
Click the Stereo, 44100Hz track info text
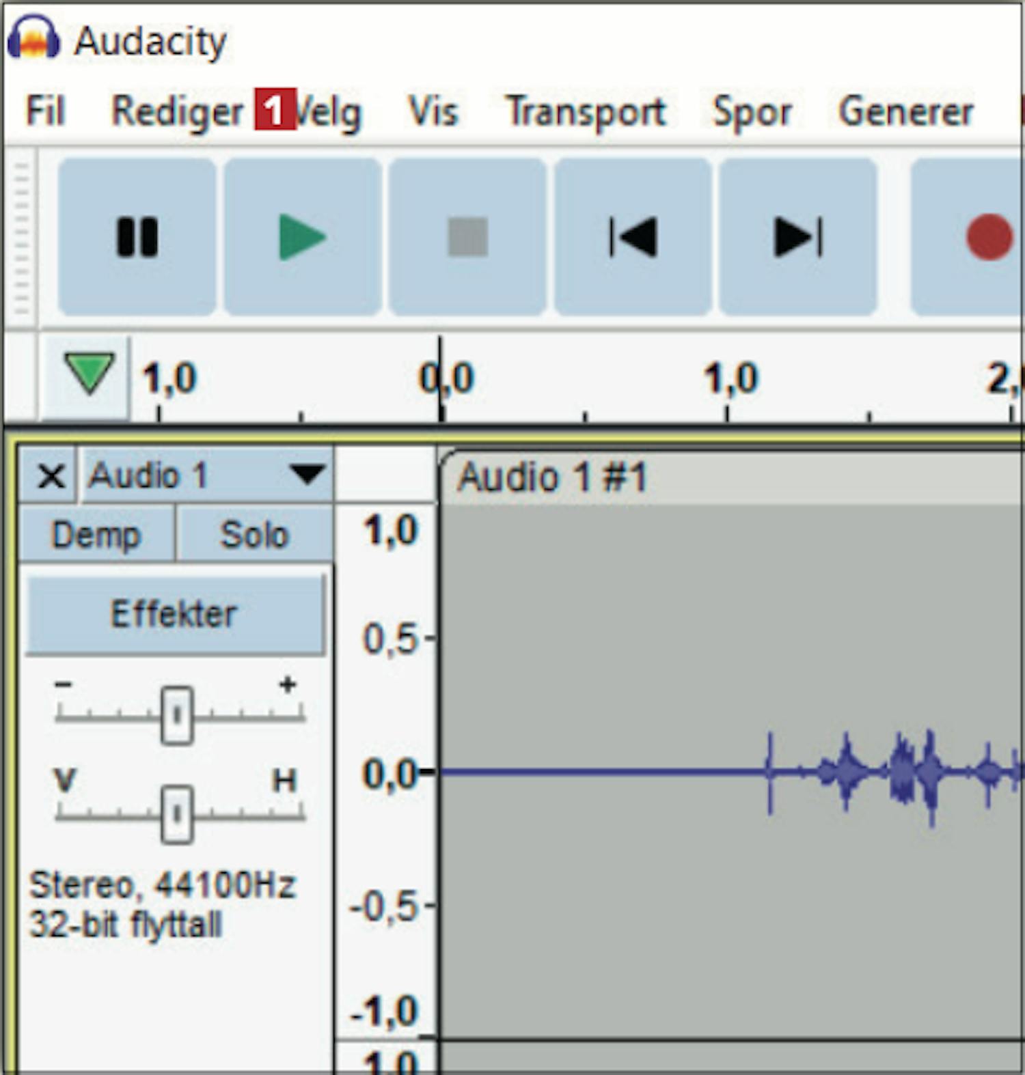click(x=162, y=885)
